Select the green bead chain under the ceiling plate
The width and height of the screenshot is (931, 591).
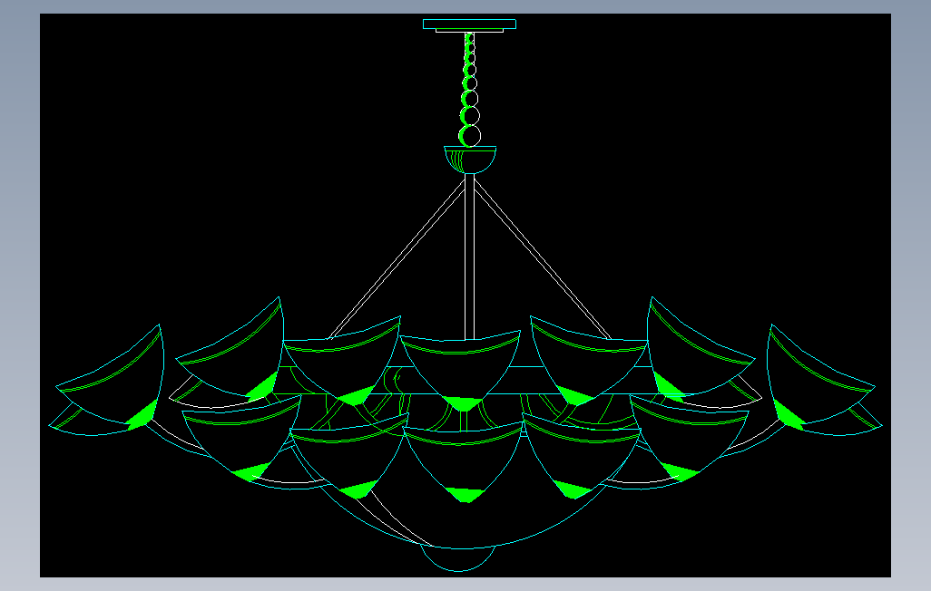pyautogui.click(x=470, y=90)
